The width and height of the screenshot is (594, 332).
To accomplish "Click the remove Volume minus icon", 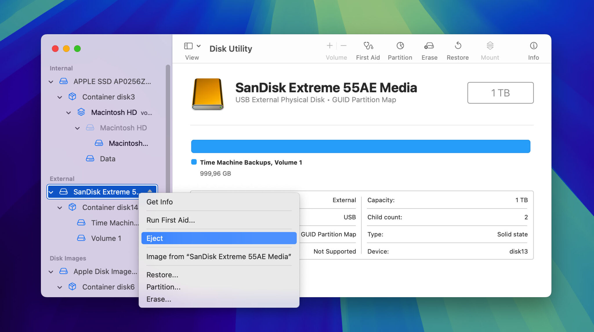I will click(x=343, y=46).
